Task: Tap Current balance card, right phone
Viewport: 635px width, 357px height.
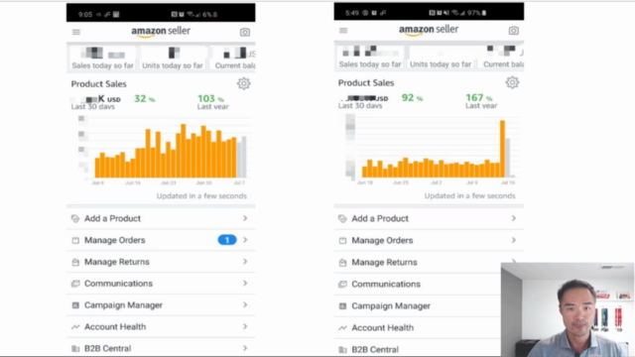Action: (501, 57)
